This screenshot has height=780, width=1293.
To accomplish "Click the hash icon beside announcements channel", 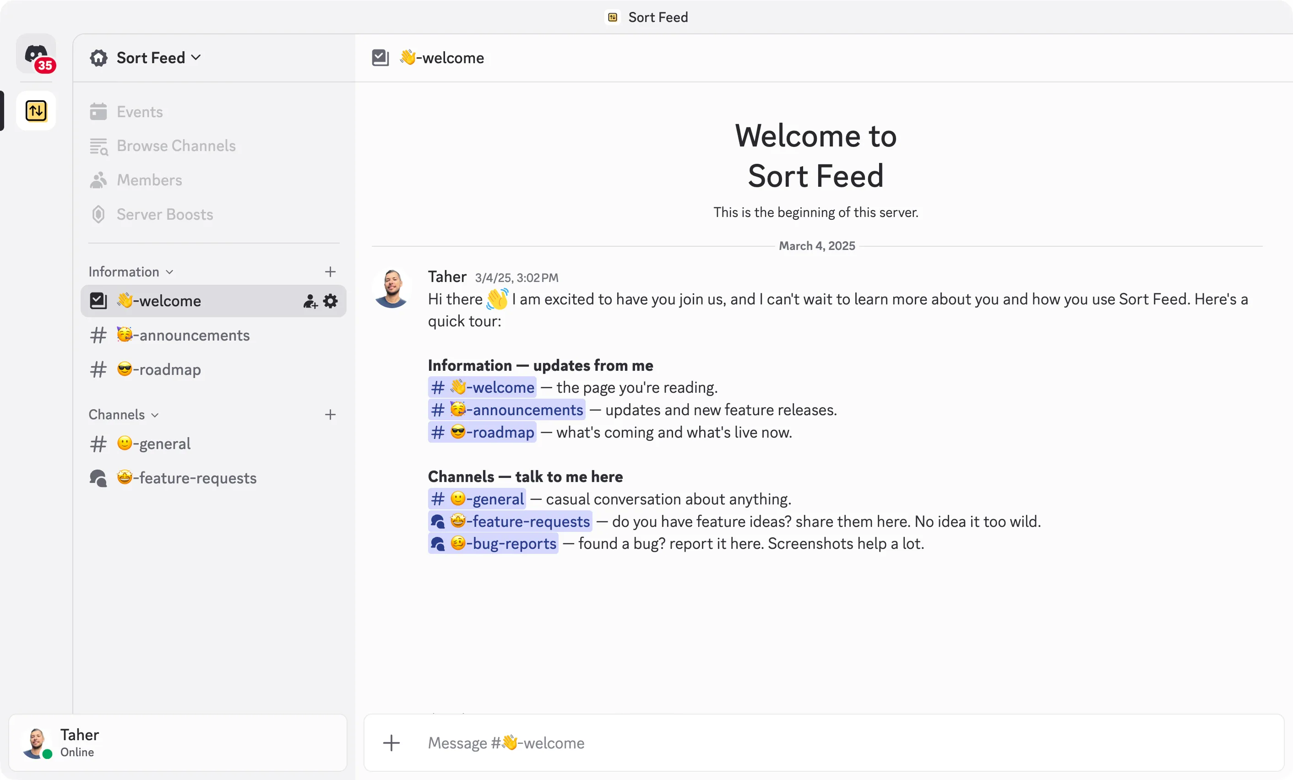I will click(98, 335).
